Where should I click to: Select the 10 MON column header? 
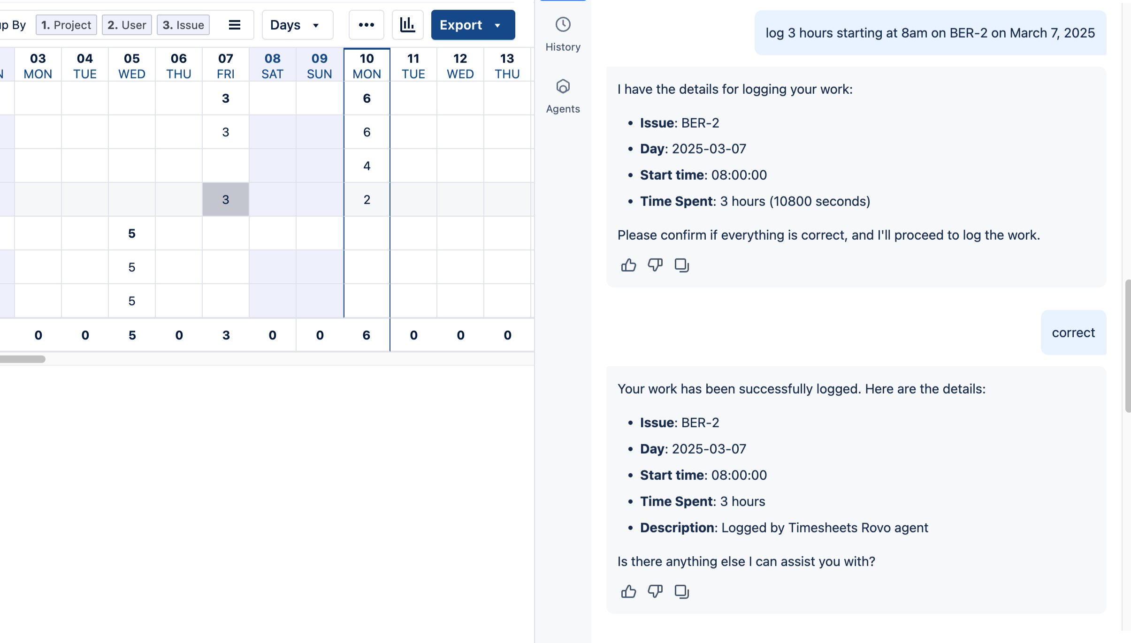[x=367, y=66]
